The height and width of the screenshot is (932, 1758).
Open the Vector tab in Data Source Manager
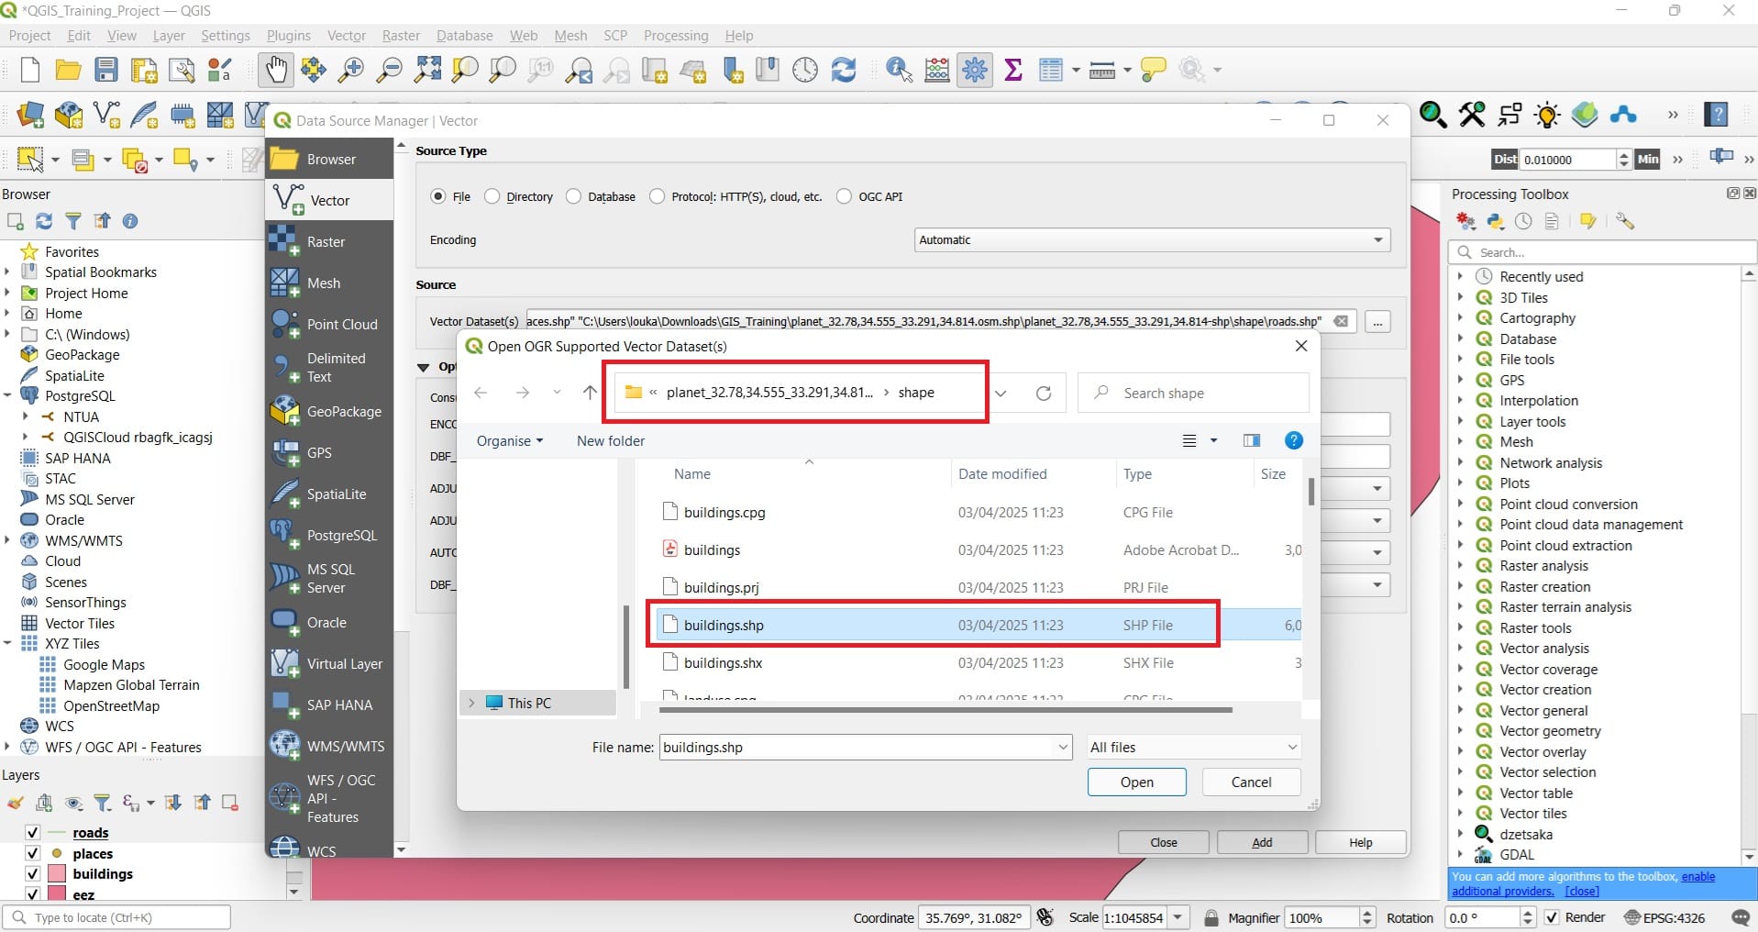point(329,200)
